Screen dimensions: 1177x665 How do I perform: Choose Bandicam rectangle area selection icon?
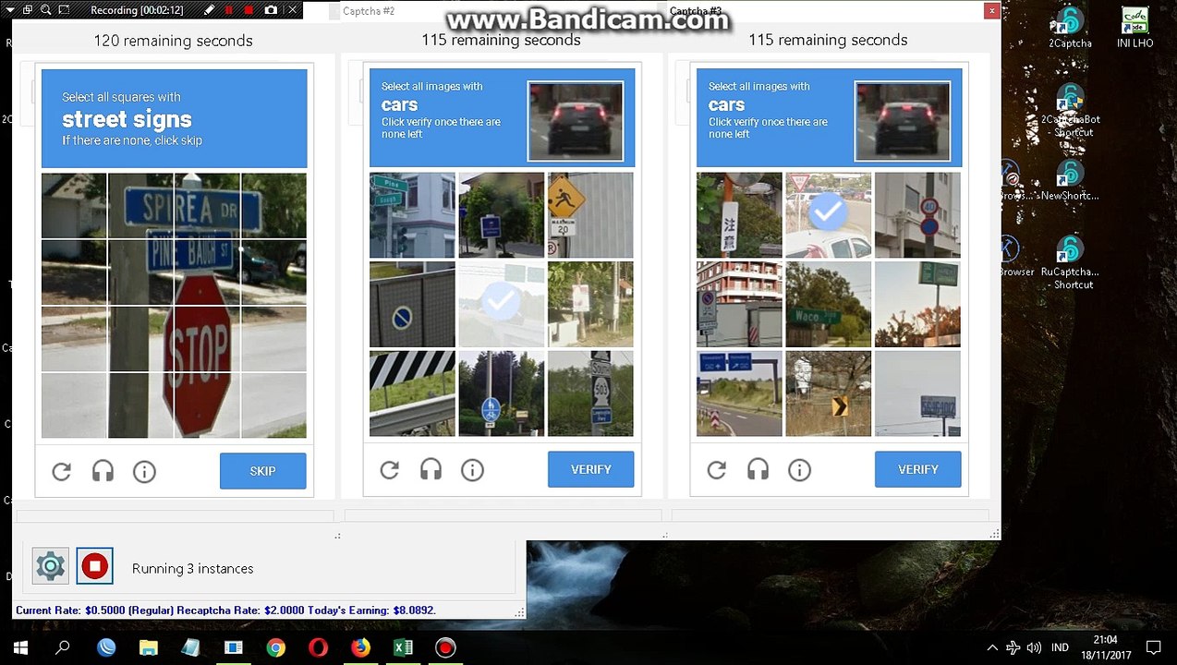pos(64,10)
